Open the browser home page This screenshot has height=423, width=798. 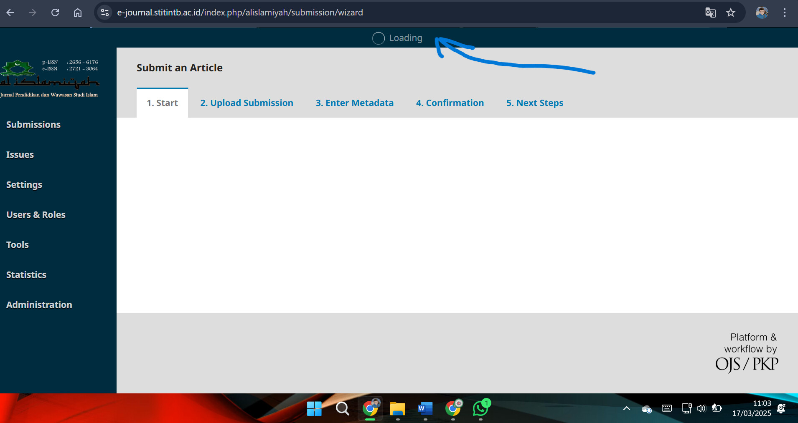point(78,13)
